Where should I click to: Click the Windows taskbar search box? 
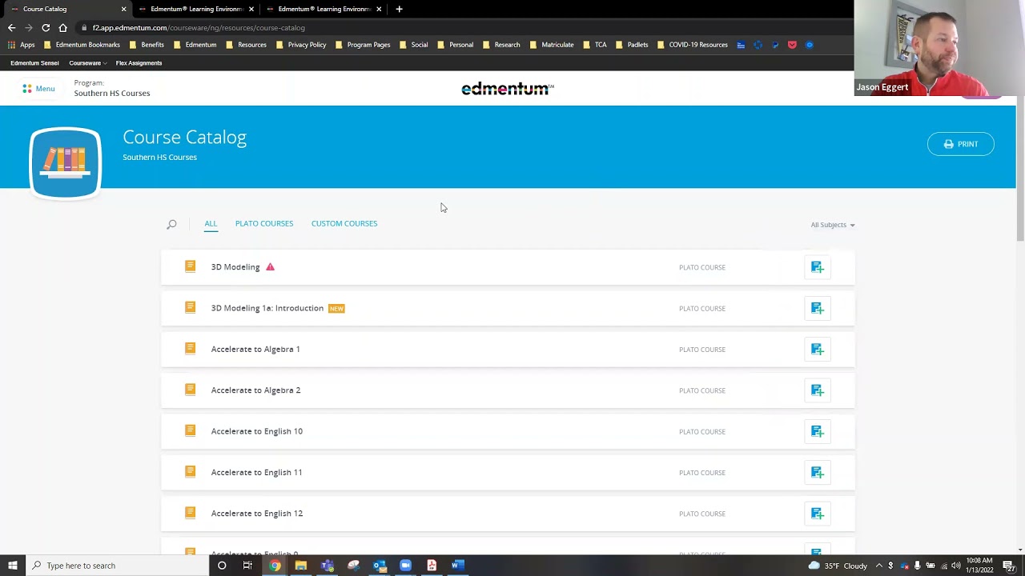[x=117, y=566]
